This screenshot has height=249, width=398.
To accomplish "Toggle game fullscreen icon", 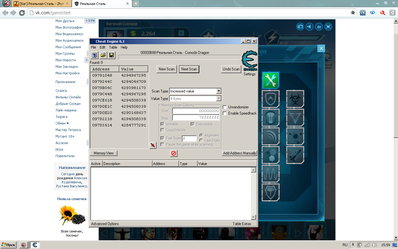I will [x=328, y=27].
